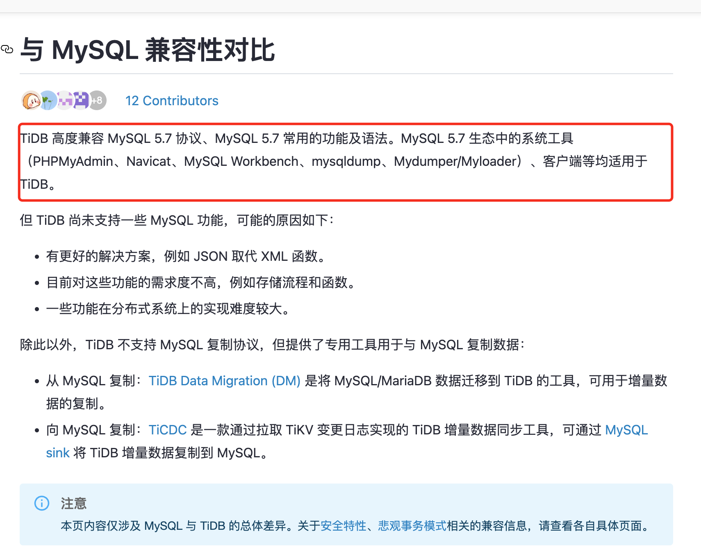Click the anchor link icon beside the heading
701x556 pixels.
pyautogui.click(x=7, y=50)
